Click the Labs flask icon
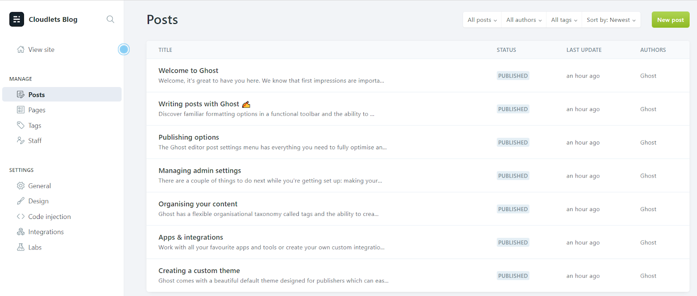The width and height of the screenshot is (697, 296). point(20,247)
